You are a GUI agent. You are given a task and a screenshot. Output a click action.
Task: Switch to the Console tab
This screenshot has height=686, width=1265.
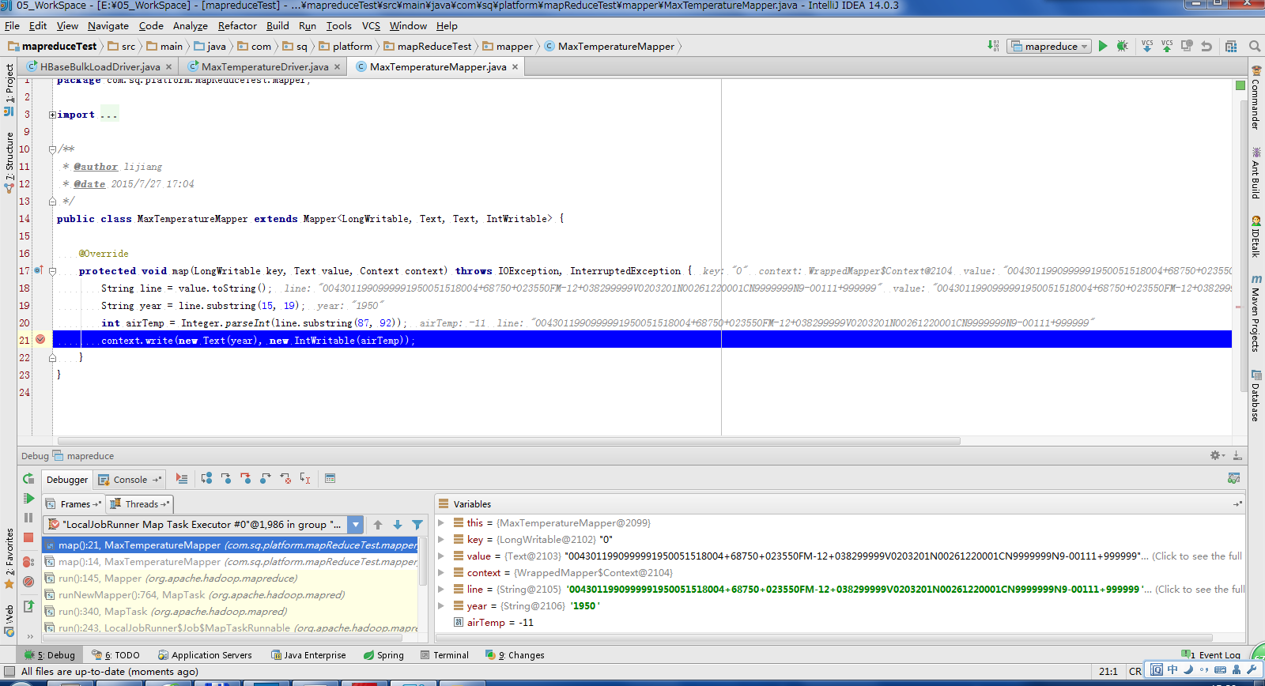tap(130, 480)
